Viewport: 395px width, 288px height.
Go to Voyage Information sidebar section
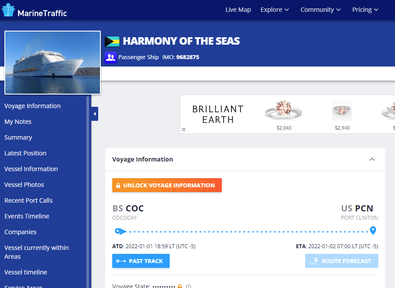coord(32,106)
